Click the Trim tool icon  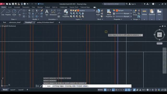click(x=37, y=10)
